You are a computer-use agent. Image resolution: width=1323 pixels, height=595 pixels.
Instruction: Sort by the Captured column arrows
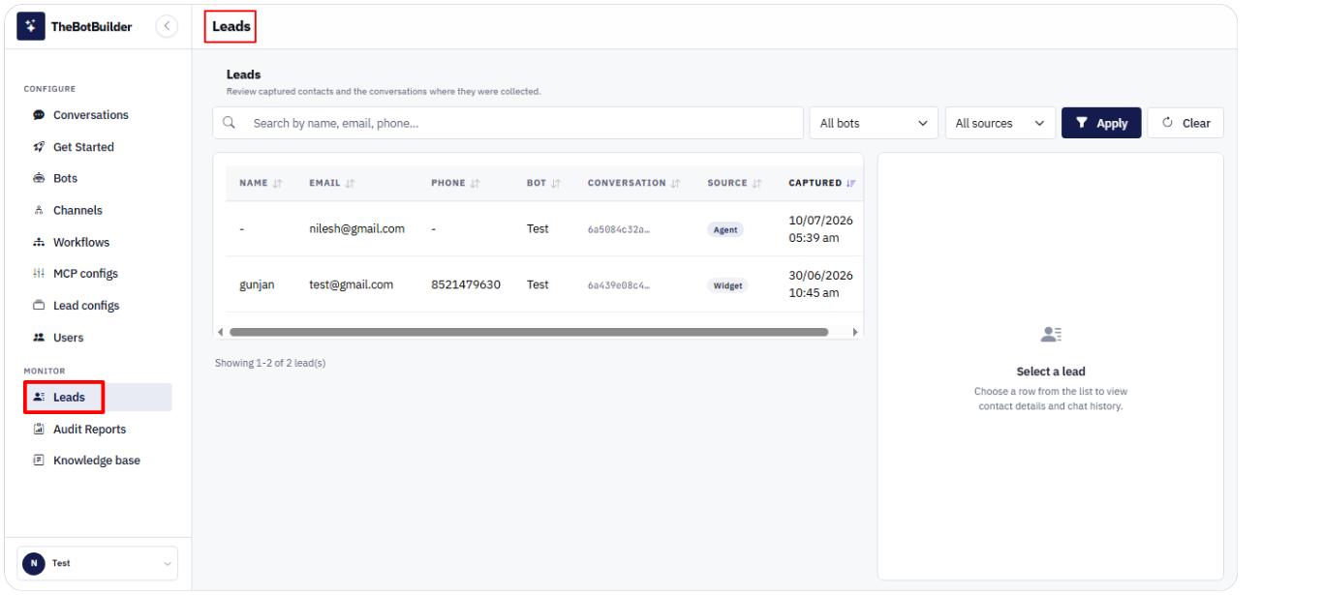851,183
